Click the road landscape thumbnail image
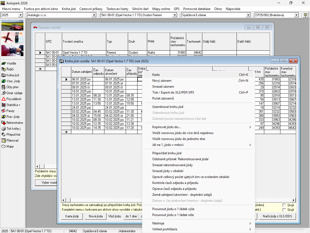Image resolution: width=310 pixels, height=233 pixels. (12, 25)
